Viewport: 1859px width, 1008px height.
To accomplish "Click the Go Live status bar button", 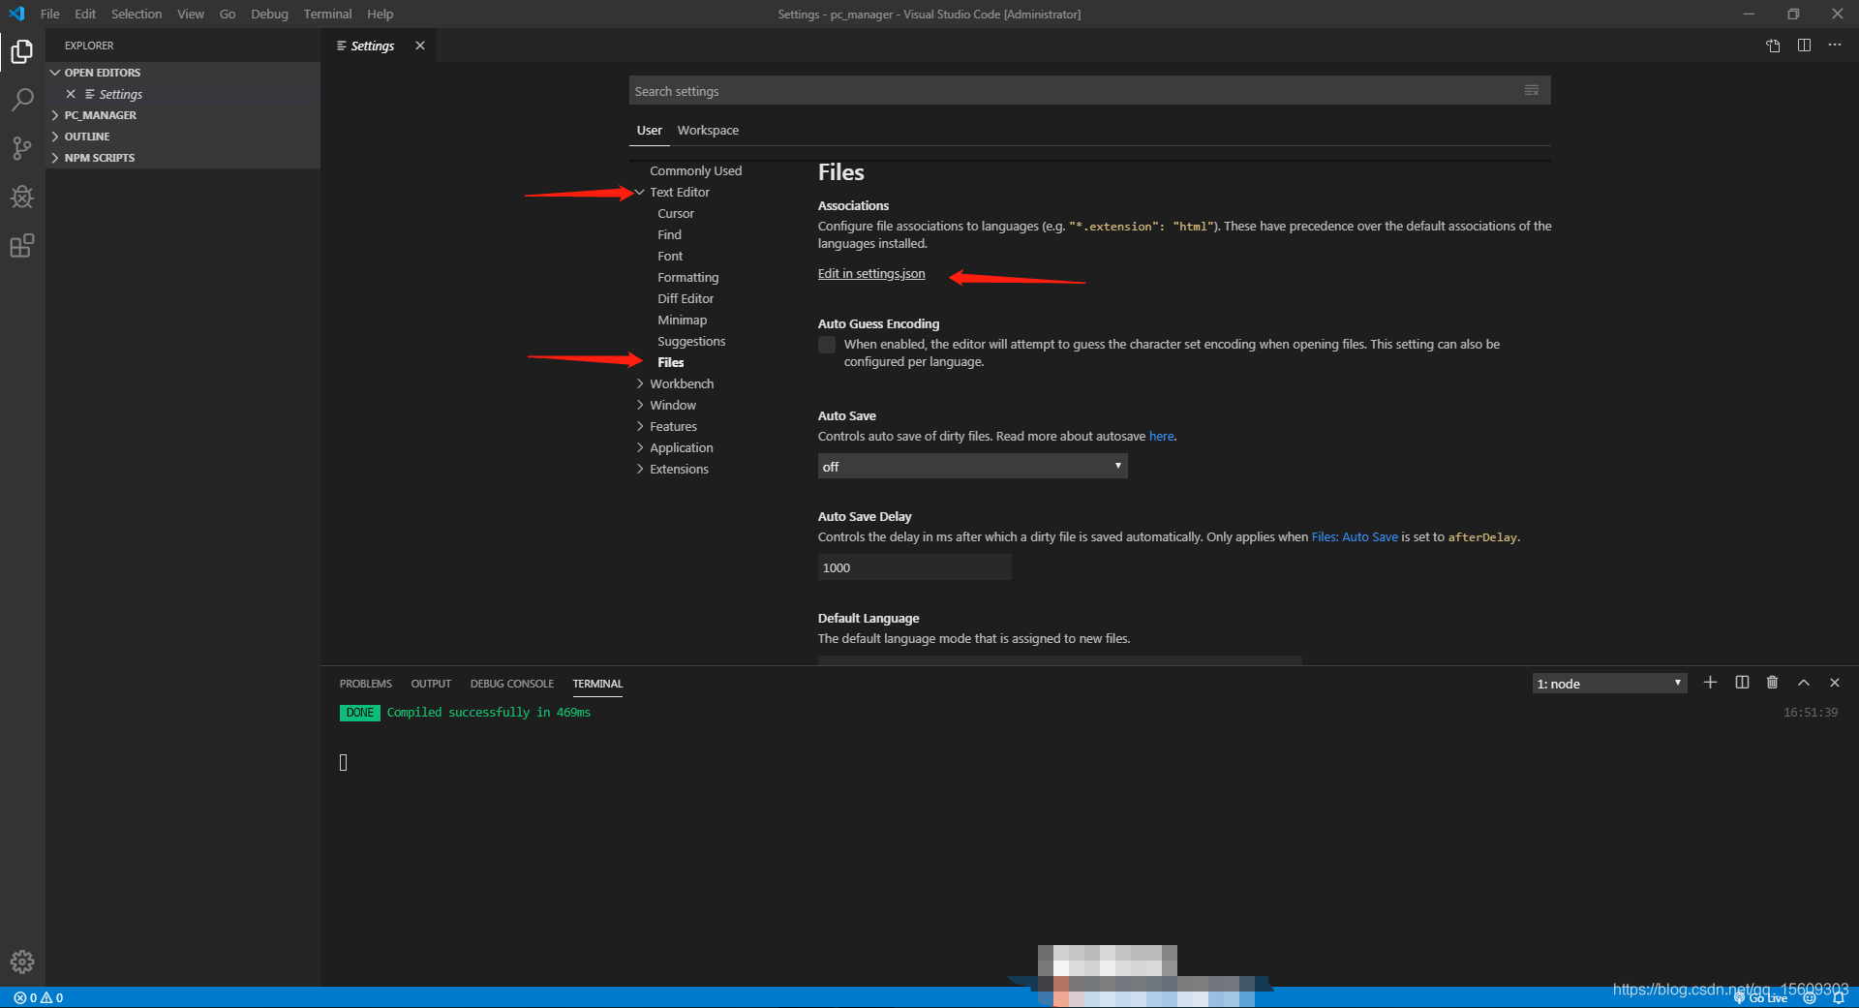I will 1761,997.
